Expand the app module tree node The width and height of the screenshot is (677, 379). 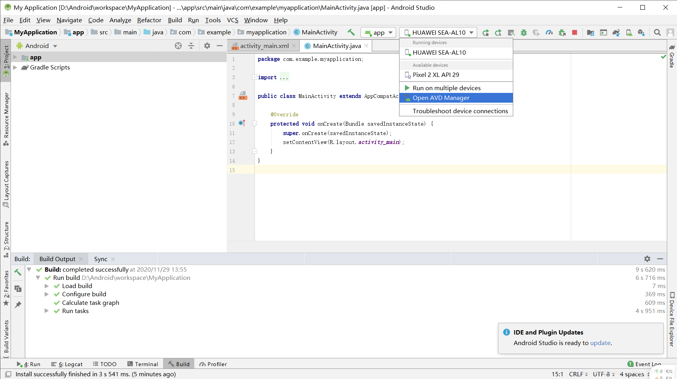pyautogui.click(x=15, y=57)
